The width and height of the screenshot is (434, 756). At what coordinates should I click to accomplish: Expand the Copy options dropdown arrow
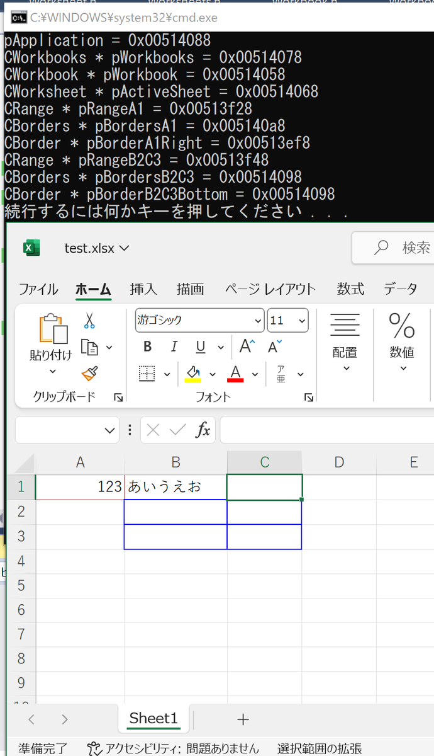click(109, 348)
